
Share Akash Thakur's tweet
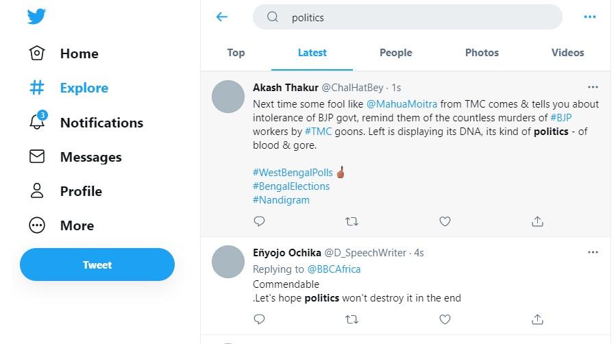coord(537,221)
